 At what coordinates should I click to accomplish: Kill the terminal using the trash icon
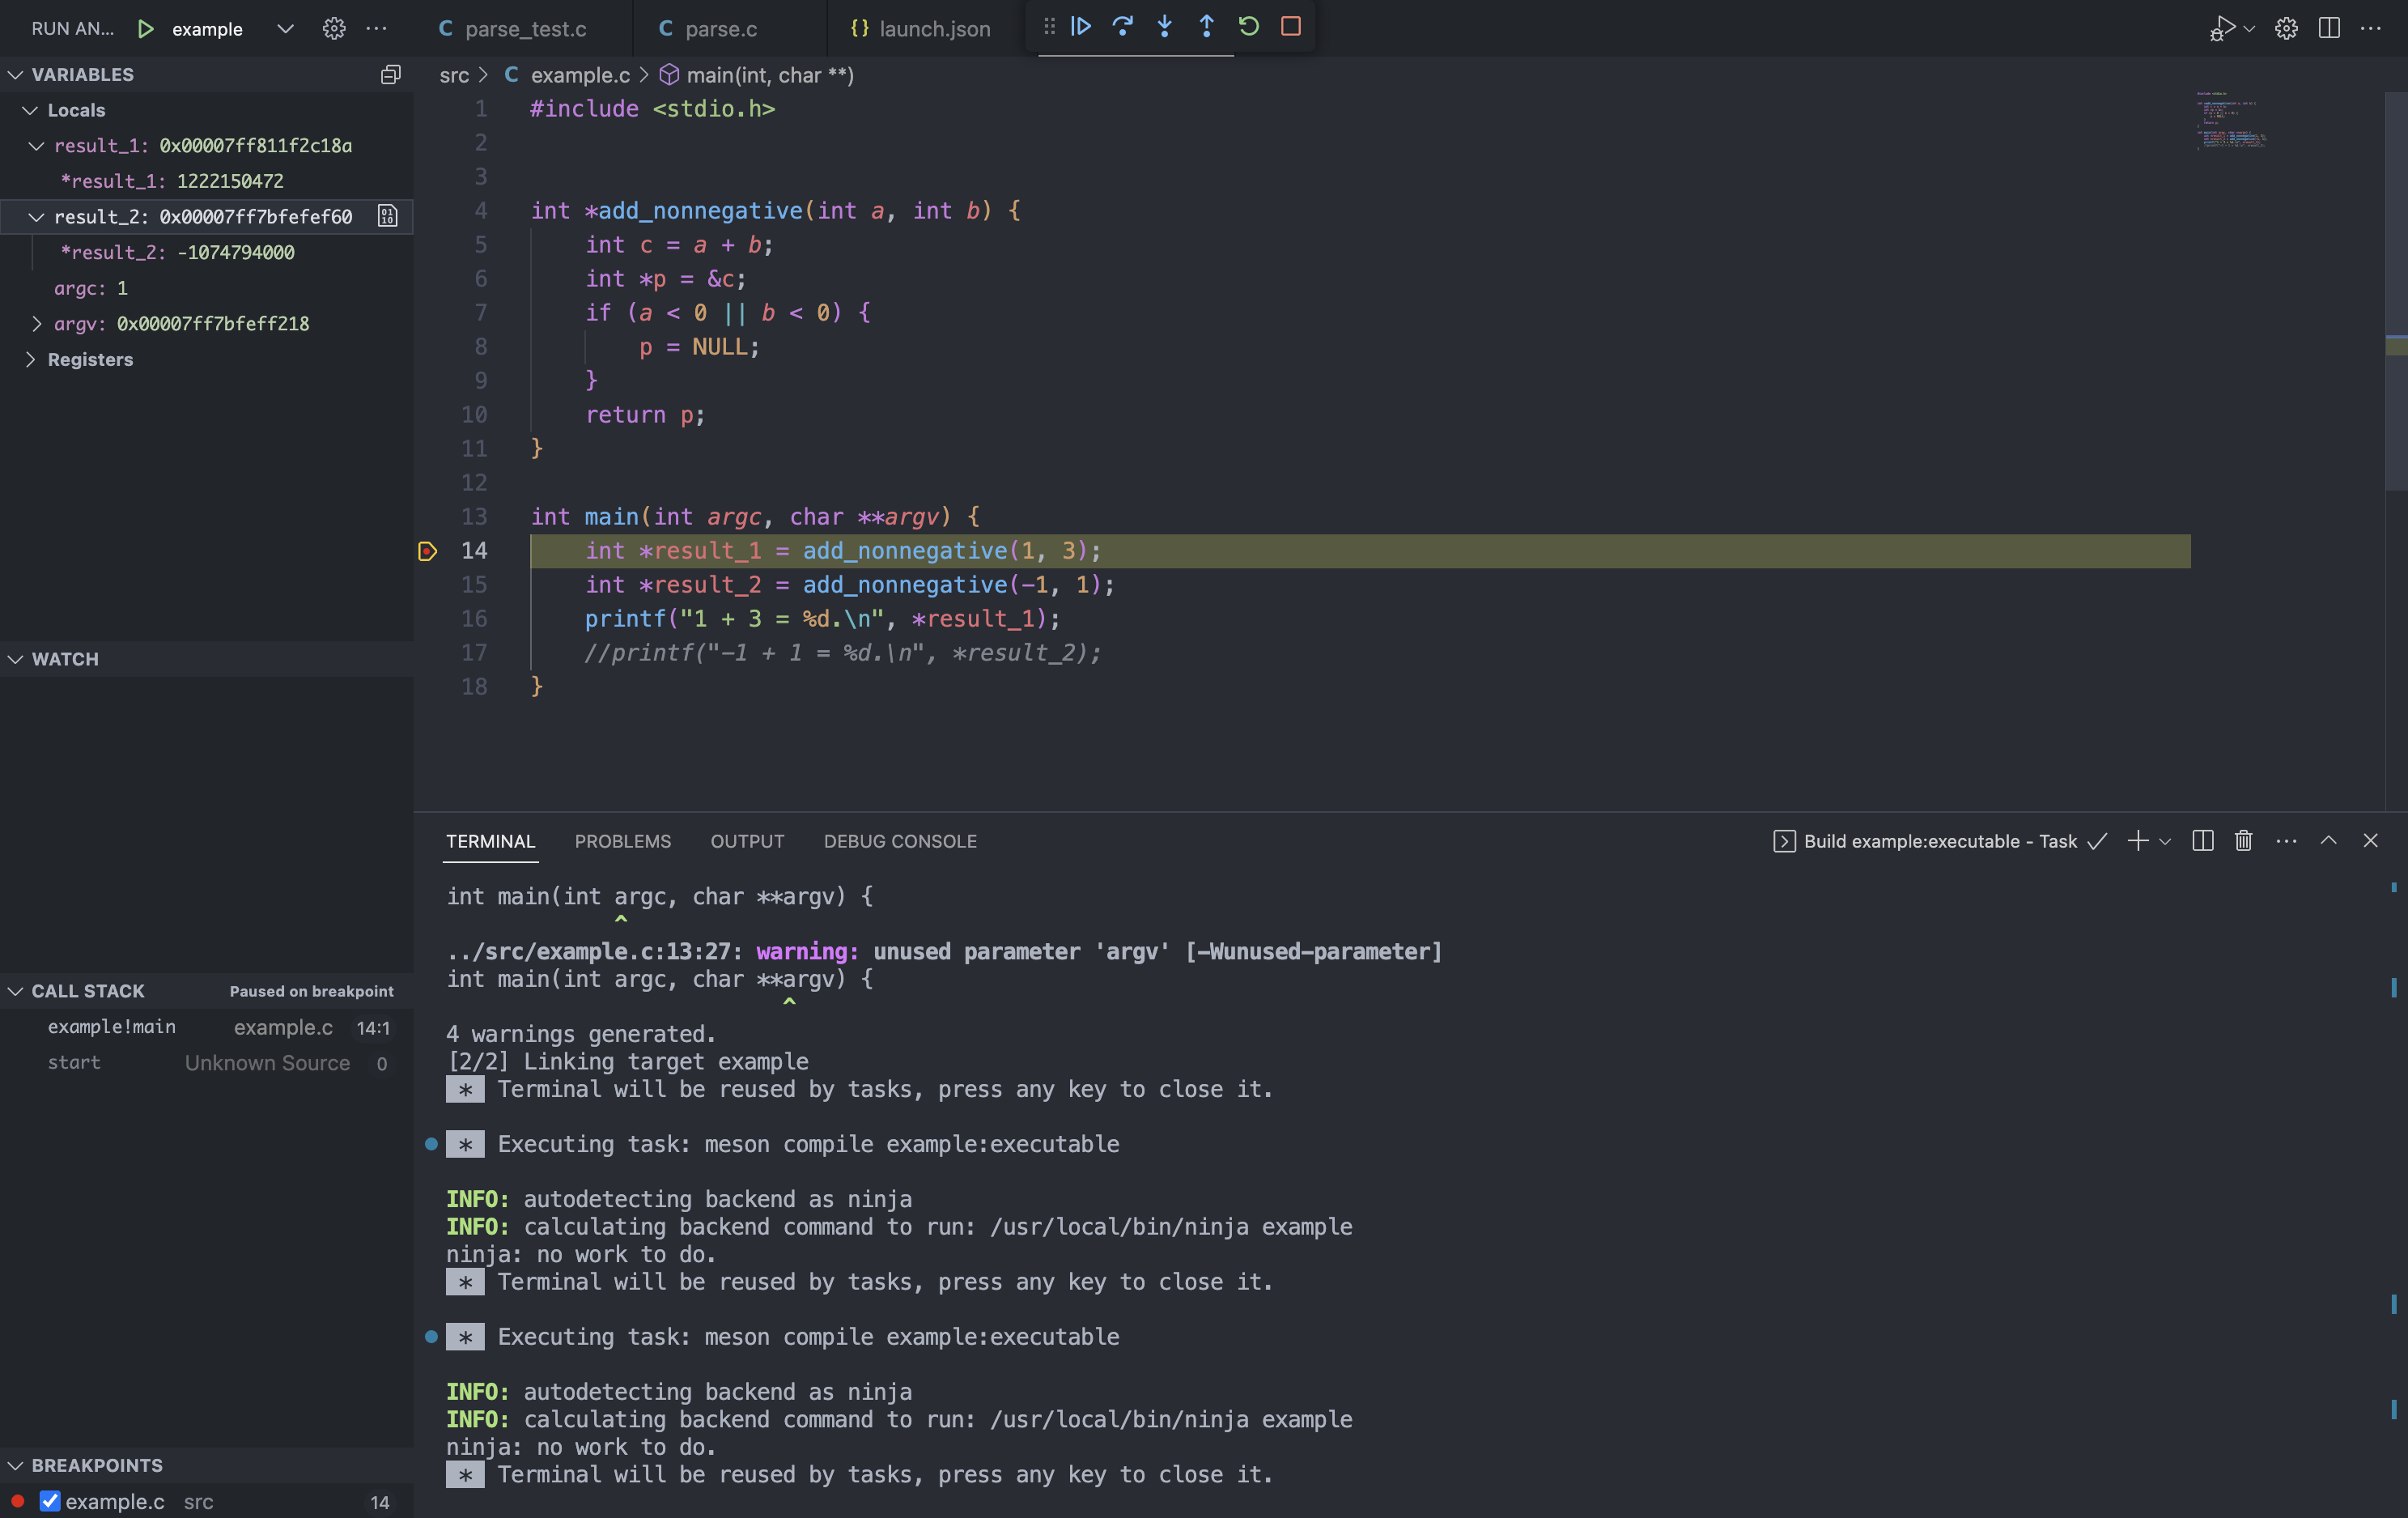tap(2243, 840)
